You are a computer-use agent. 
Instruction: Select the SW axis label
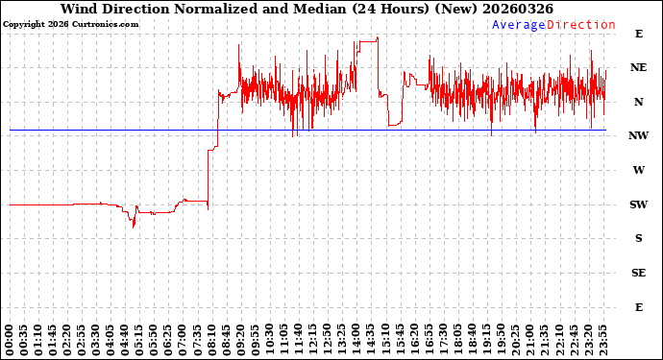[638, 204]
